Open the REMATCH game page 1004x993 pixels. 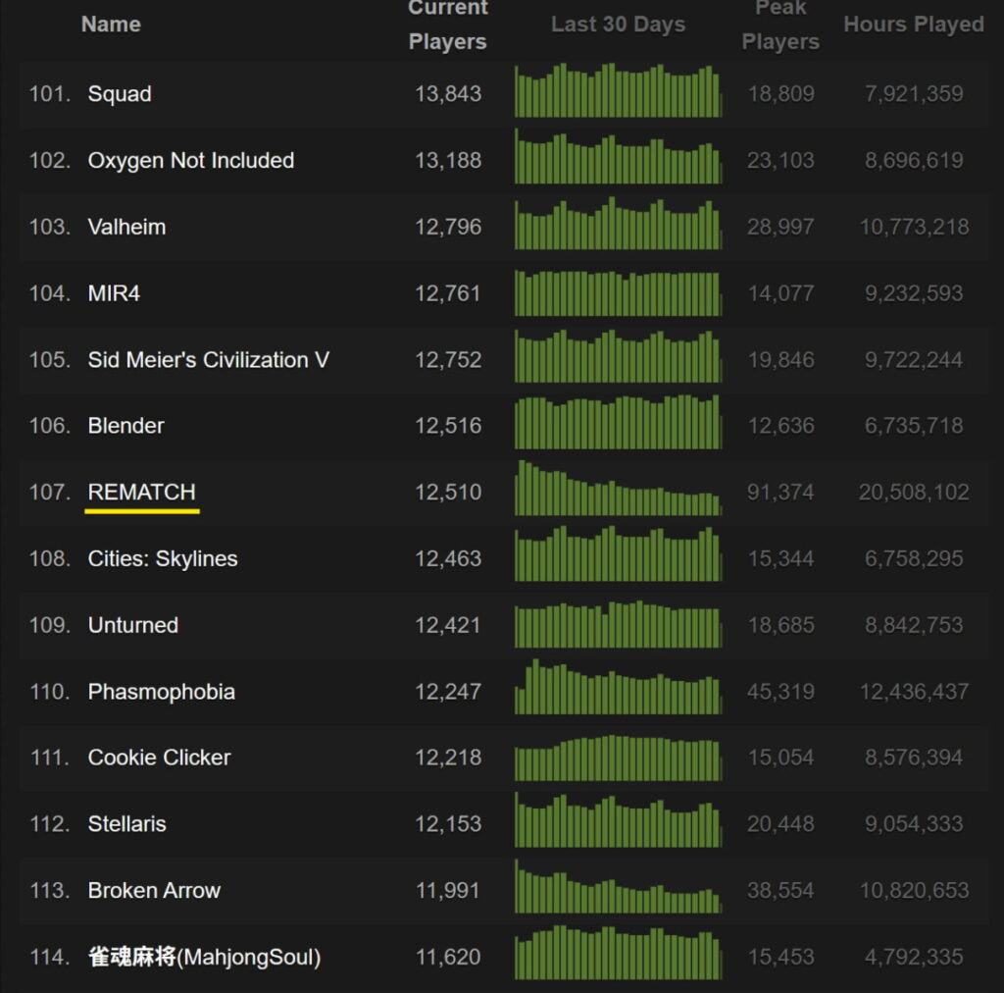[141, 492]
